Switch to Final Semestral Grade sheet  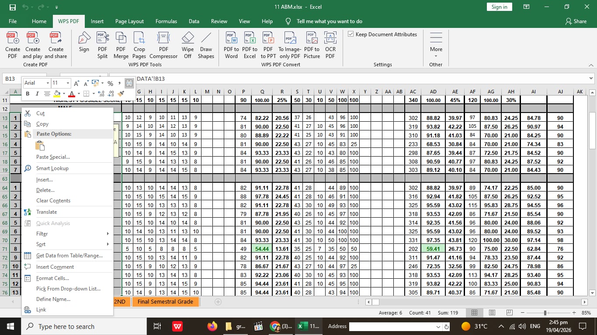coord(165,302)
